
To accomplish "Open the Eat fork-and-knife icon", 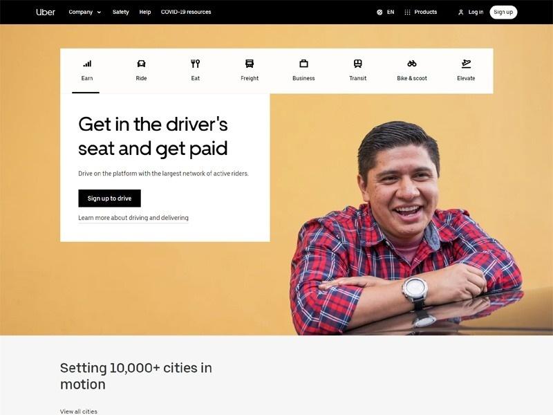I will 196,64.
